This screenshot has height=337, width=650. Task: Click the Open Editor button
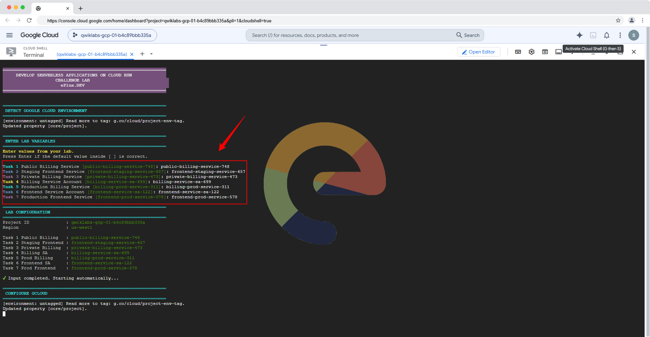click(x=479, y=52)
